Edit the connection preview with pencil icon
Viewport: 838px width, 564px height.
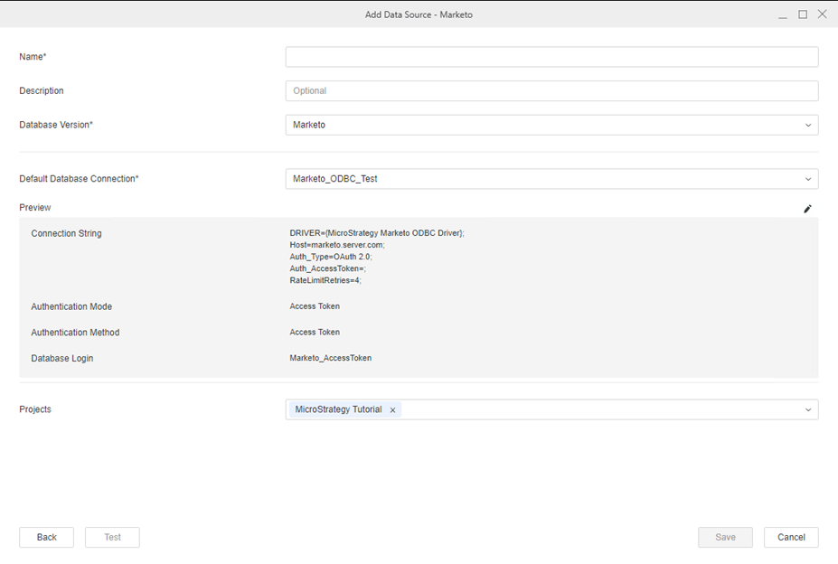pyautogui.click(x=807, y=209)
